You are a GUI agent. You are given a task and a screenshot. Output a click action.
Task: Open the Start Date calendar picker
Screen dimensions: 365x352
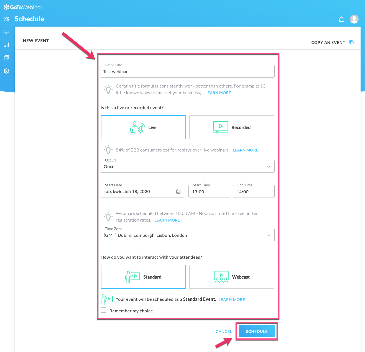tap(178, 191)
